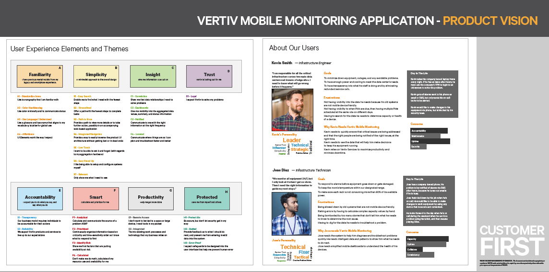
Task: Select the 'B6 - Easy Stand Up' heading
Action: coord(84,161)
